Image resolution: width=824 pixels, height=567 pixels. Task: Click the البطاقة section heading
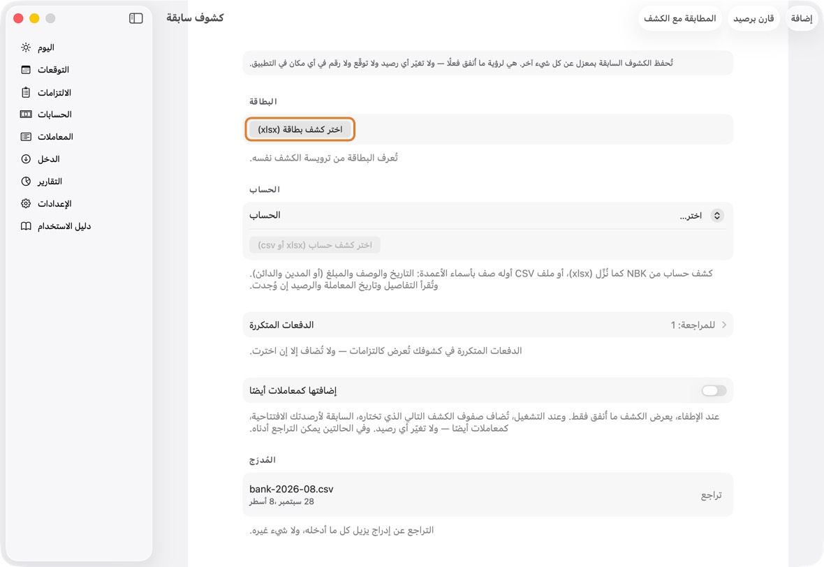point(263,101)
